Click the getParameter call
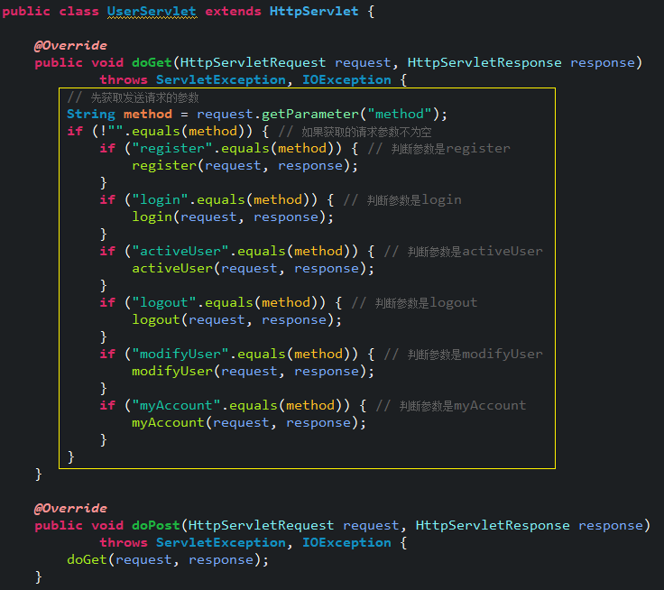 click(310, 115)
